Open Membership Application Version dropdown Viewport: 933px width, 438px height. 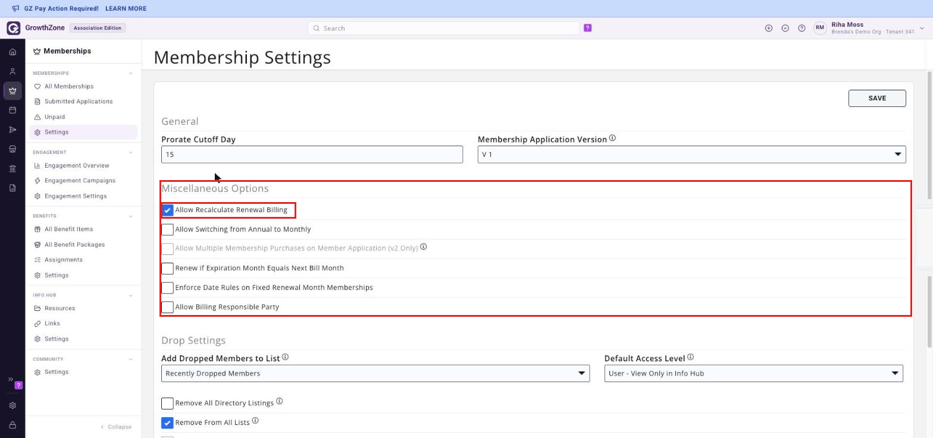pos(691,155)
